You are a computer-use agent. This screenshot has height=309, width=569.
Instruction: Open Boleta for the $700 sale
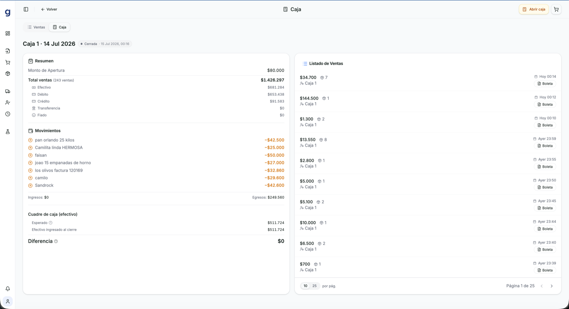pos(545,270)
